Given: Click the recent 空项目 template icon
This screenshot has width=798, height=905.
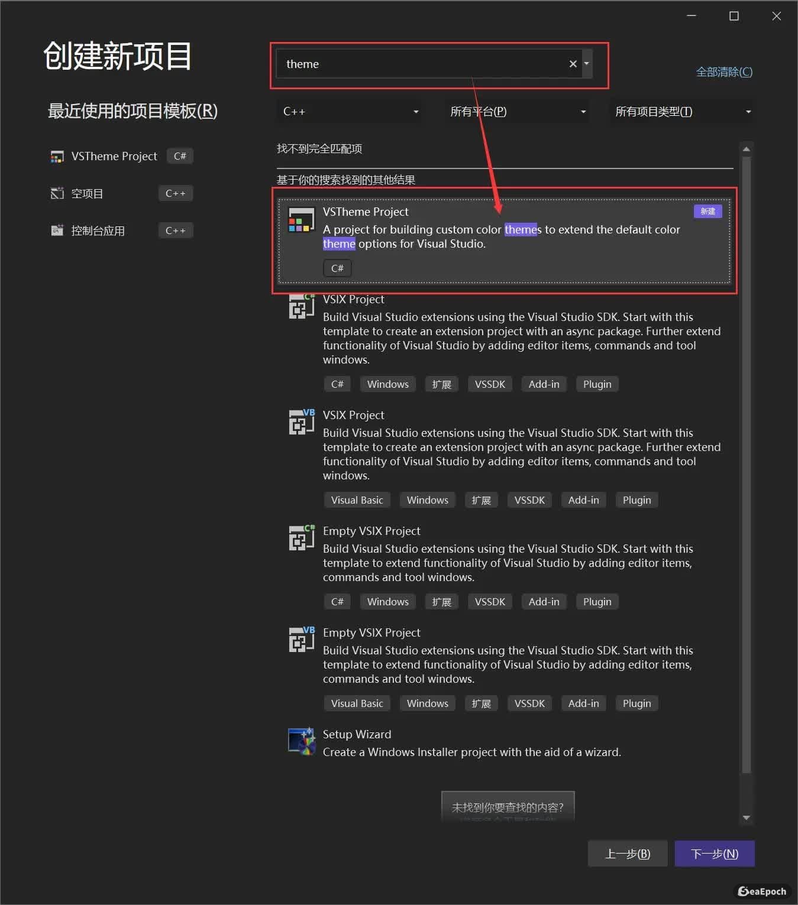Looking at the screenshot, I should (x=57, y=193).
